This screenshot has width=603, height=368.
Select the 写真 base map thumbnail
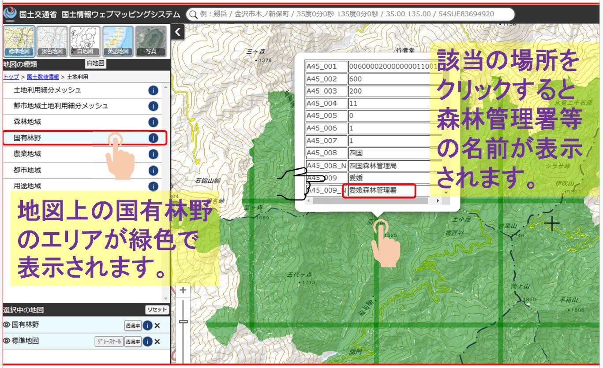(x=151, y=41)
